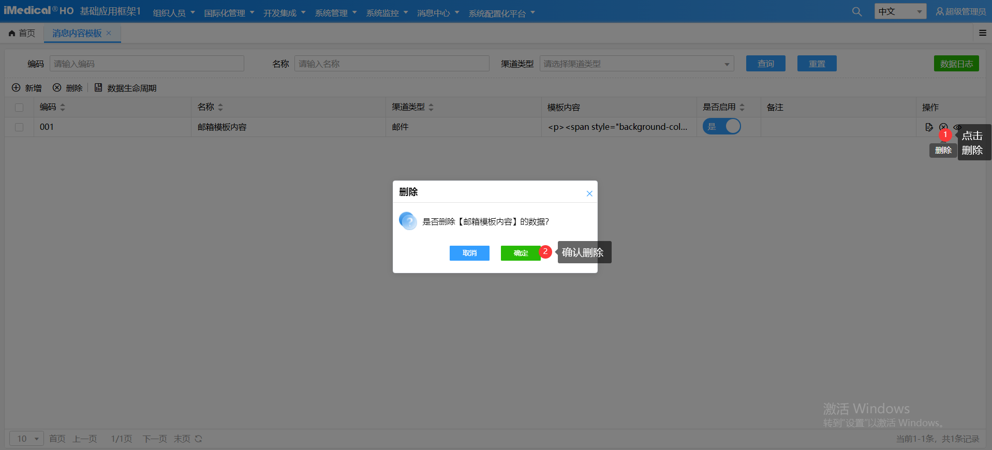The width and height of the screenshot is (992, 450).
Task: Check the select-all header checkbox
Action: pos(19,108)
